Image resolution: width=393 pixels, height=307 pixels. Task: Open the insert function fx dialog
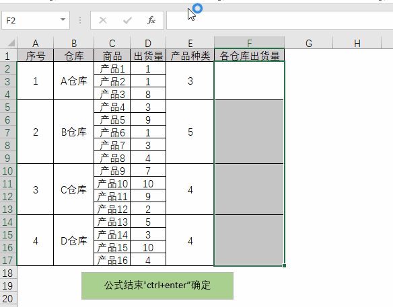click(151, 20)
